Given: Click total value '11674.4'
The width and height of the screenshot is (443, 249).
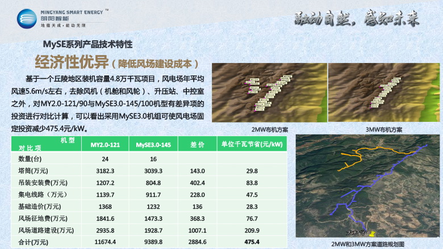Looking at the screenshot, I should tap(105, 242).
